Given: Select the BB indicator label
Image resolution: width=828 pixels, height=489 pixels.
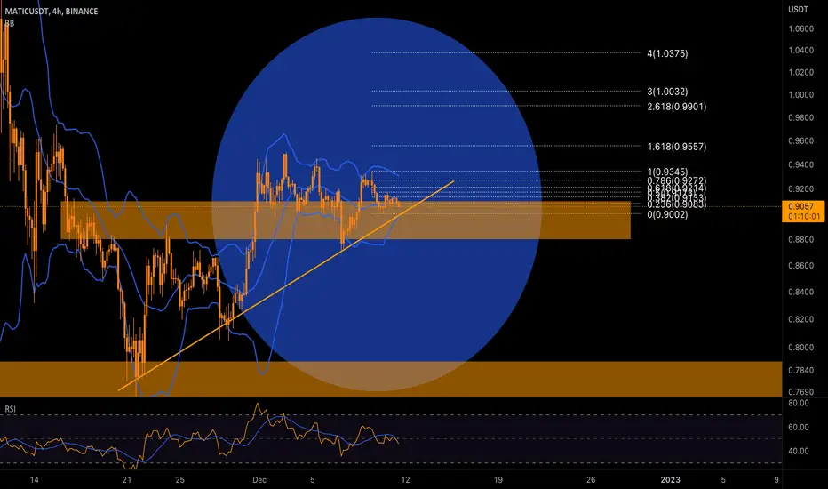Looking at the screenshot, I should (10, 23).
